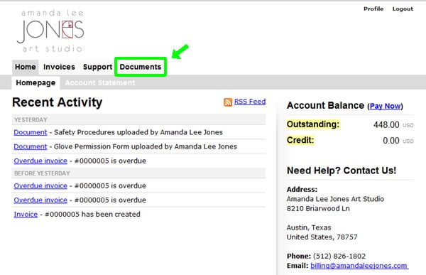Select the Home tab
426x275 pixels.
tap(26, 67)
